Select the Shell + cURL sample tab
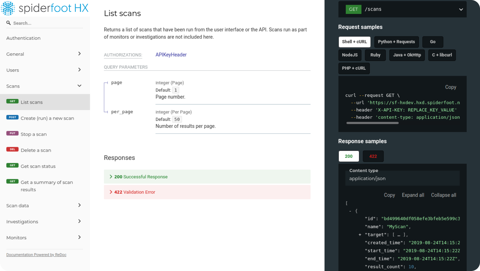The height and width of the screenshot is (271, 480). point(354,42)
